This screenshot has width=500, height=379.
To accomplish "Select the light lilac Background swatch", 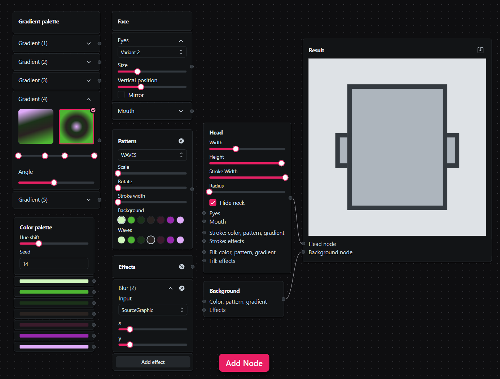I will click(x=180, y=220).
